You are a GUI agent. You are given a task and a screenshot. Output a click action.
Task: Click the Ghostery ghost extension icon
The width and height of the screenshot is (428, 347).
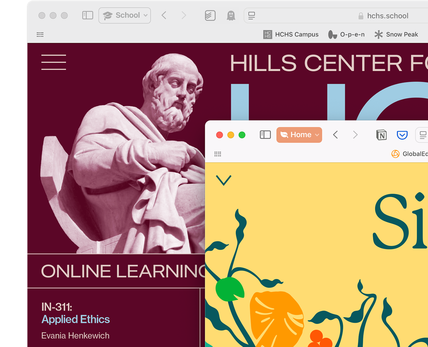231,15
